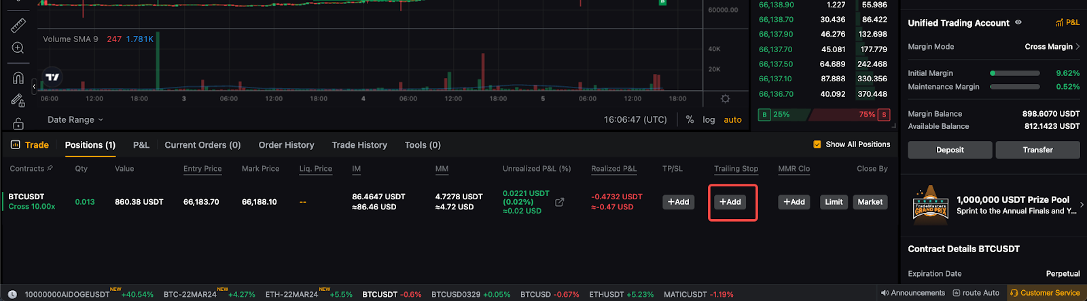Screen dimensions: 1087x301
Task: Open the Date Range dropdown
Action: click(75, 119)
